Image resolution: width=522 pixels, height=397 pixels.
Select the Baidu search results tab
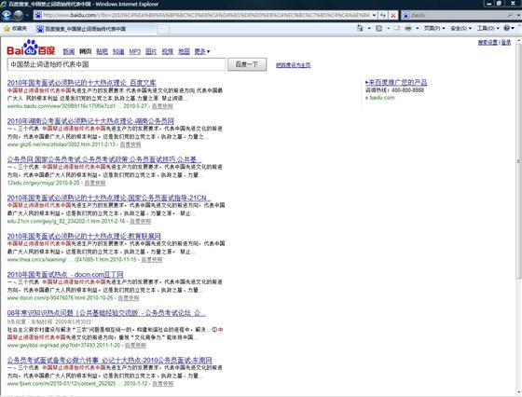pyautogui.click(x=96, y=29)
